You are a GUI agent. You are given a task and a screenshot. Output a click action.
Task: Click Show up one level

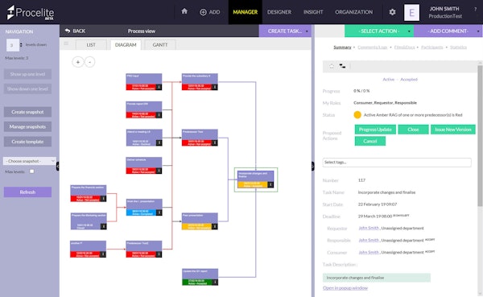tap(27, 74)
